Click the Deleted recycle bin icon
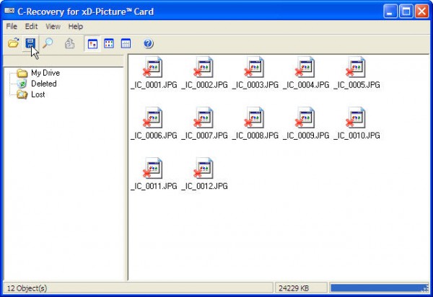Viewport: 433px width, 297px height. (x=22, y=84)
